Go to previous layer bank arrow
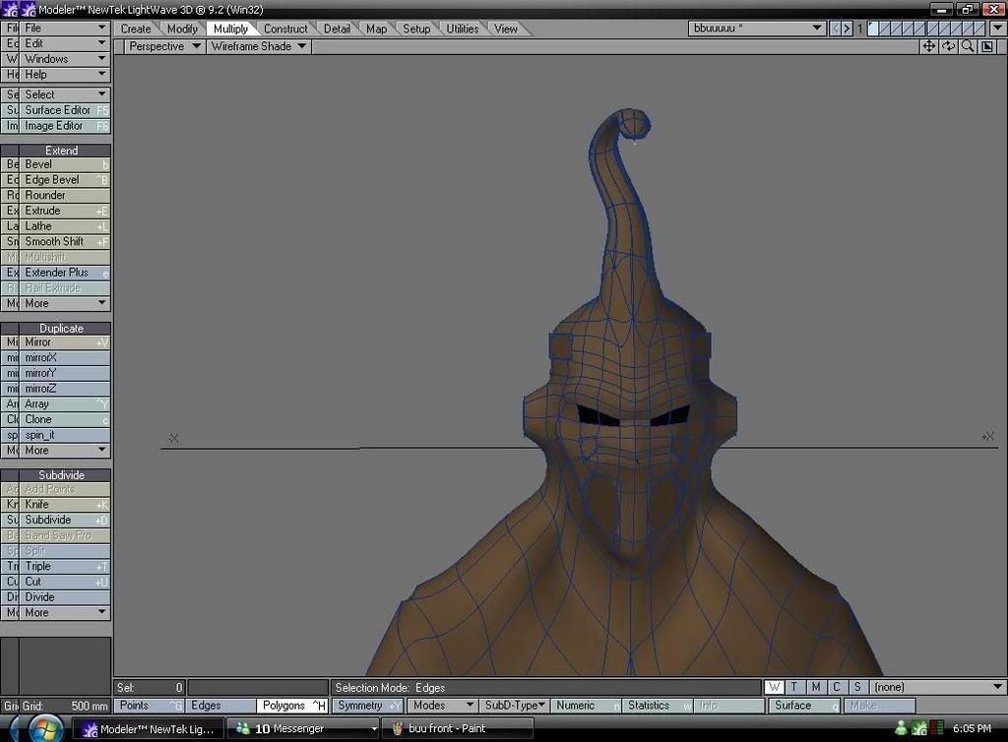Screen dimensions: 1008x742 pos(836,29)
